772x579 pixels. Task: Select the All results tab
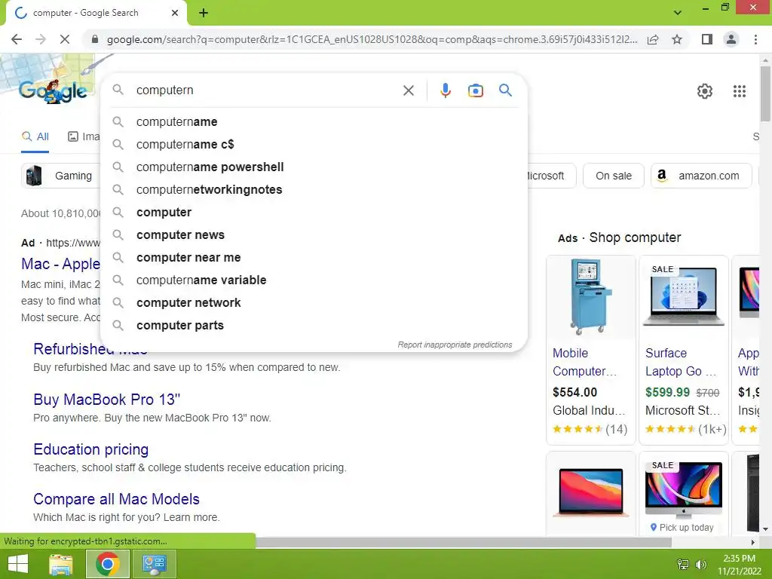click(x=35, y=136)
